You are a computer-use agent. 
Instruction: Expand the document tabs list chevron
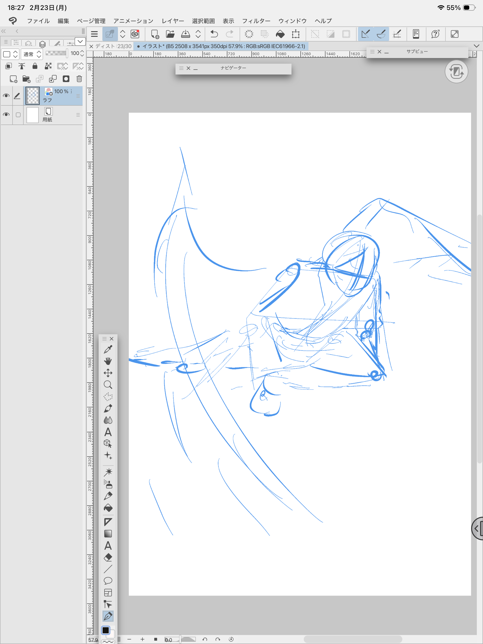tap(476, 46)
